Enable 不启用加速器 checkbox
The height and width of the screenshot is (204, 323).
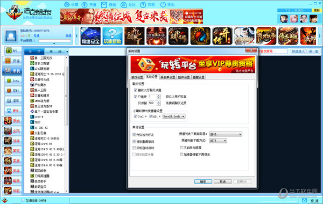tap(181, 148)
